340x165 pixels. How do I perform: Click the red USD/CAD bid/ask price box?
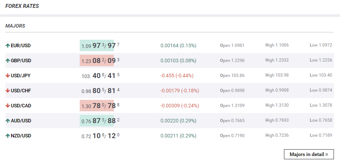pos(97,106)
